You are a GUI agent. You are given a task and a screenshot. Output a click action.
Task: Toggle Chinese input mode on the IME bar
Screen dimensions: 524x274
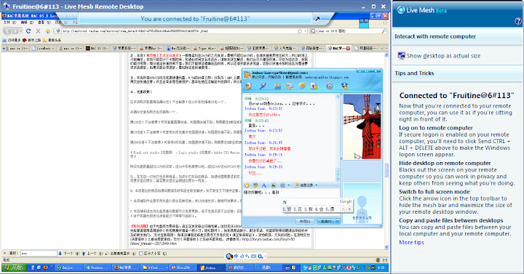coord(236,257)
